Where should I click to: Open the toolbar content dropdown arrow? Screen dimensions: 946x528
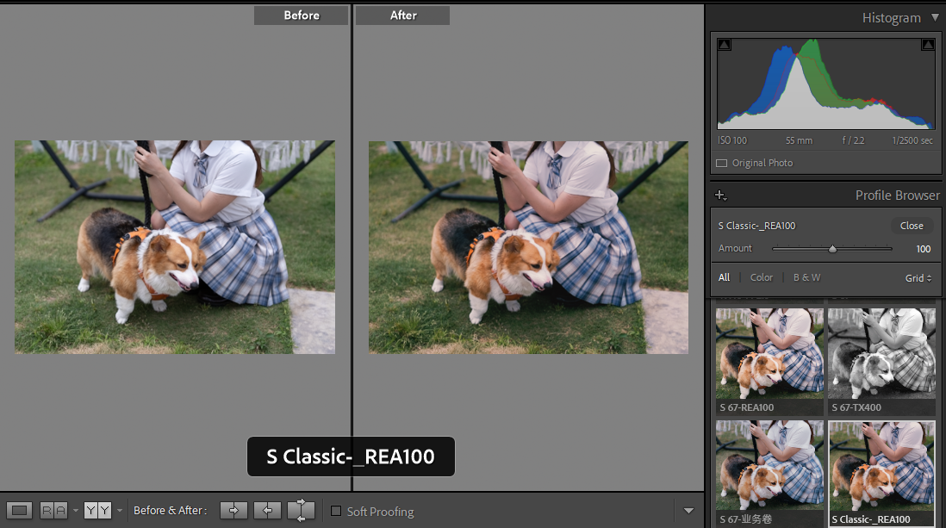(688, 511)
